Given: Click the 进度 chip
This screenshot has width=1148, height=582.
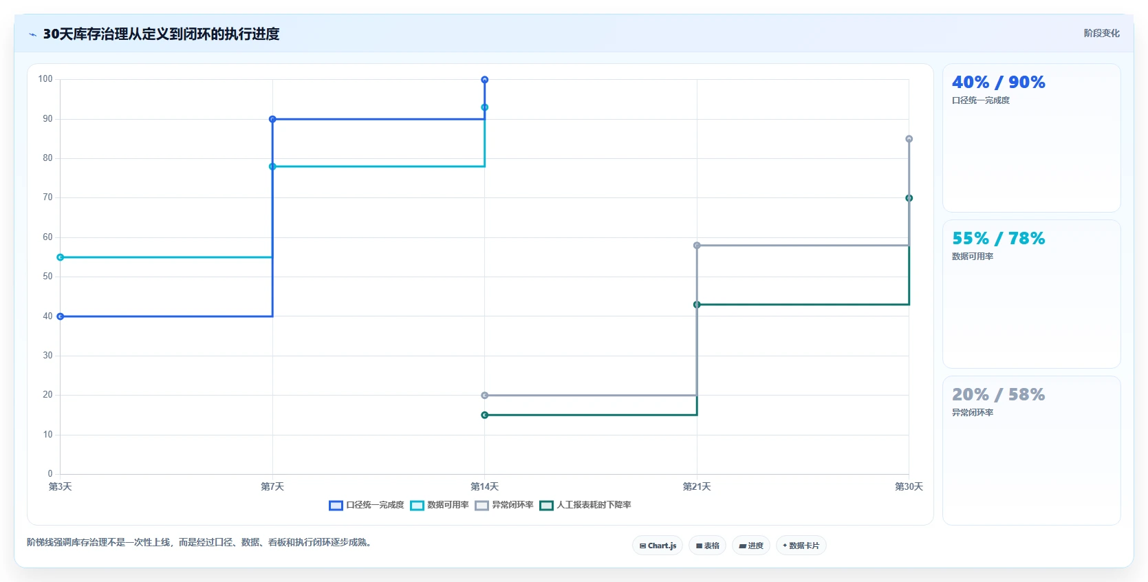Looking at the screenshot, I should pos(751,546).
